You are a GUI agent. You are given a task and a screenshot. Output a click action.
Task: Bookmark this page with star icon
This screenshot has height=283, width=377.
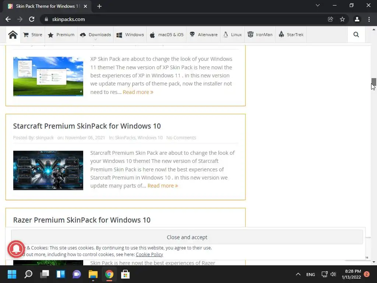(x=342, y=19)
